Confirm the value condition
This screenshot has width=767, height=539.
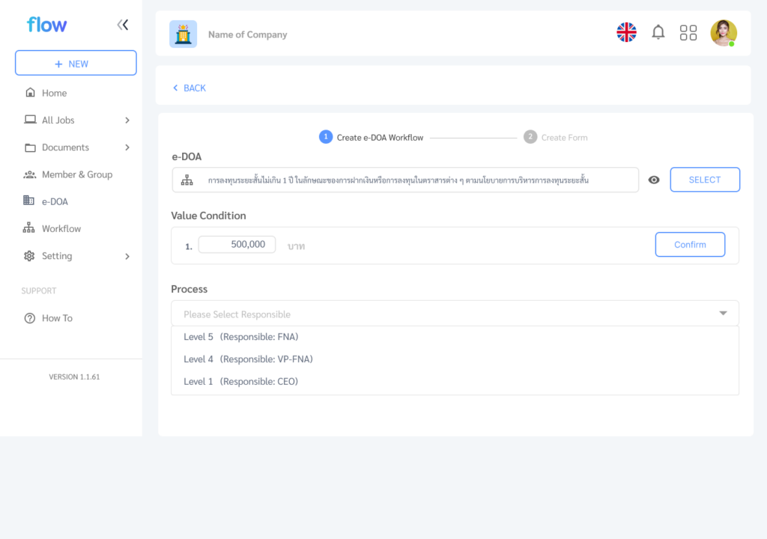point(690,245)
